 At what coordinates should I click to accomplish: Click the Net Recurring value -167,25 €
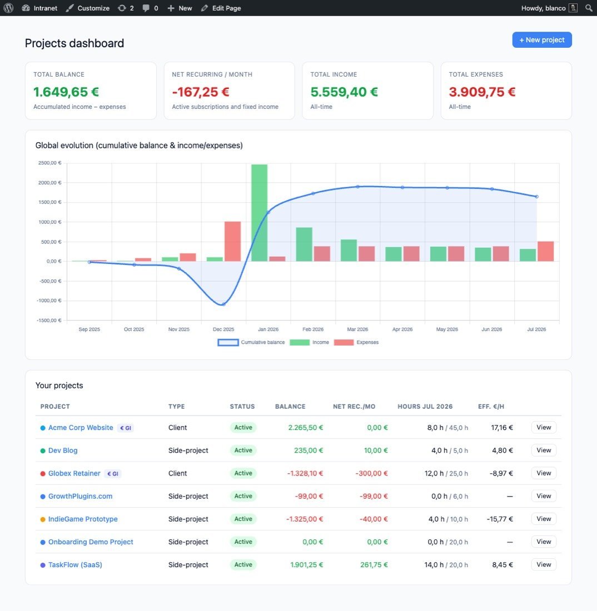[x=201, y=92]
